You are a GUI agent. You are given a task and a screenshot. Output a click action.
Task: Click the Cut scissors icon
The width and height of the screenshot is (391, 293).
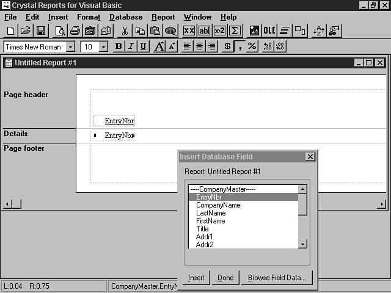coord(125,31)
